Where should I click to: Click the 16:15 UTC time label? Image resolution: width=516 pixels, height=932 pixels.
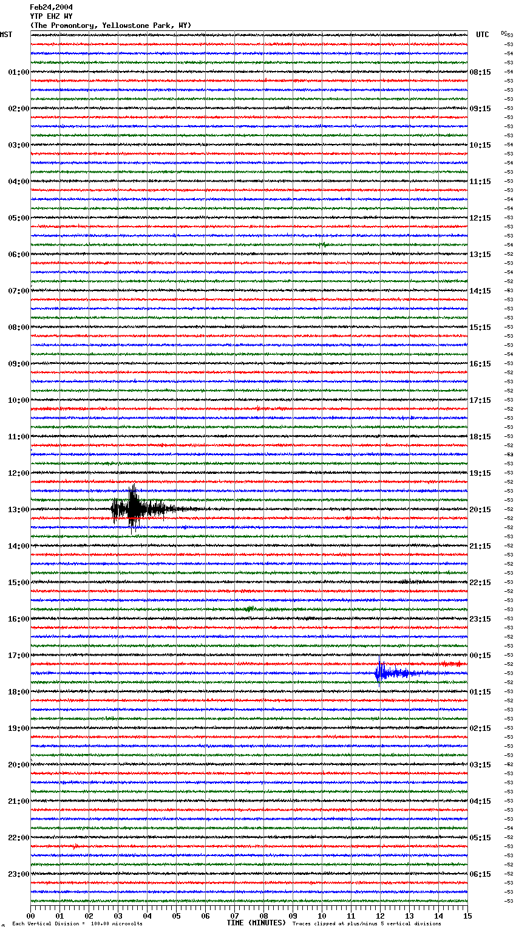pos(480,364)
